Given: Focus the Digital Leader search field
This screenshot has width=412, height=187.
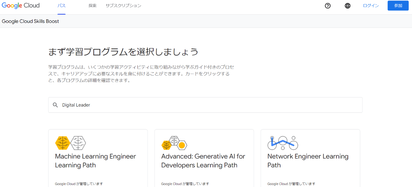Looking at the screenshot, I should [x=205, y=105].
